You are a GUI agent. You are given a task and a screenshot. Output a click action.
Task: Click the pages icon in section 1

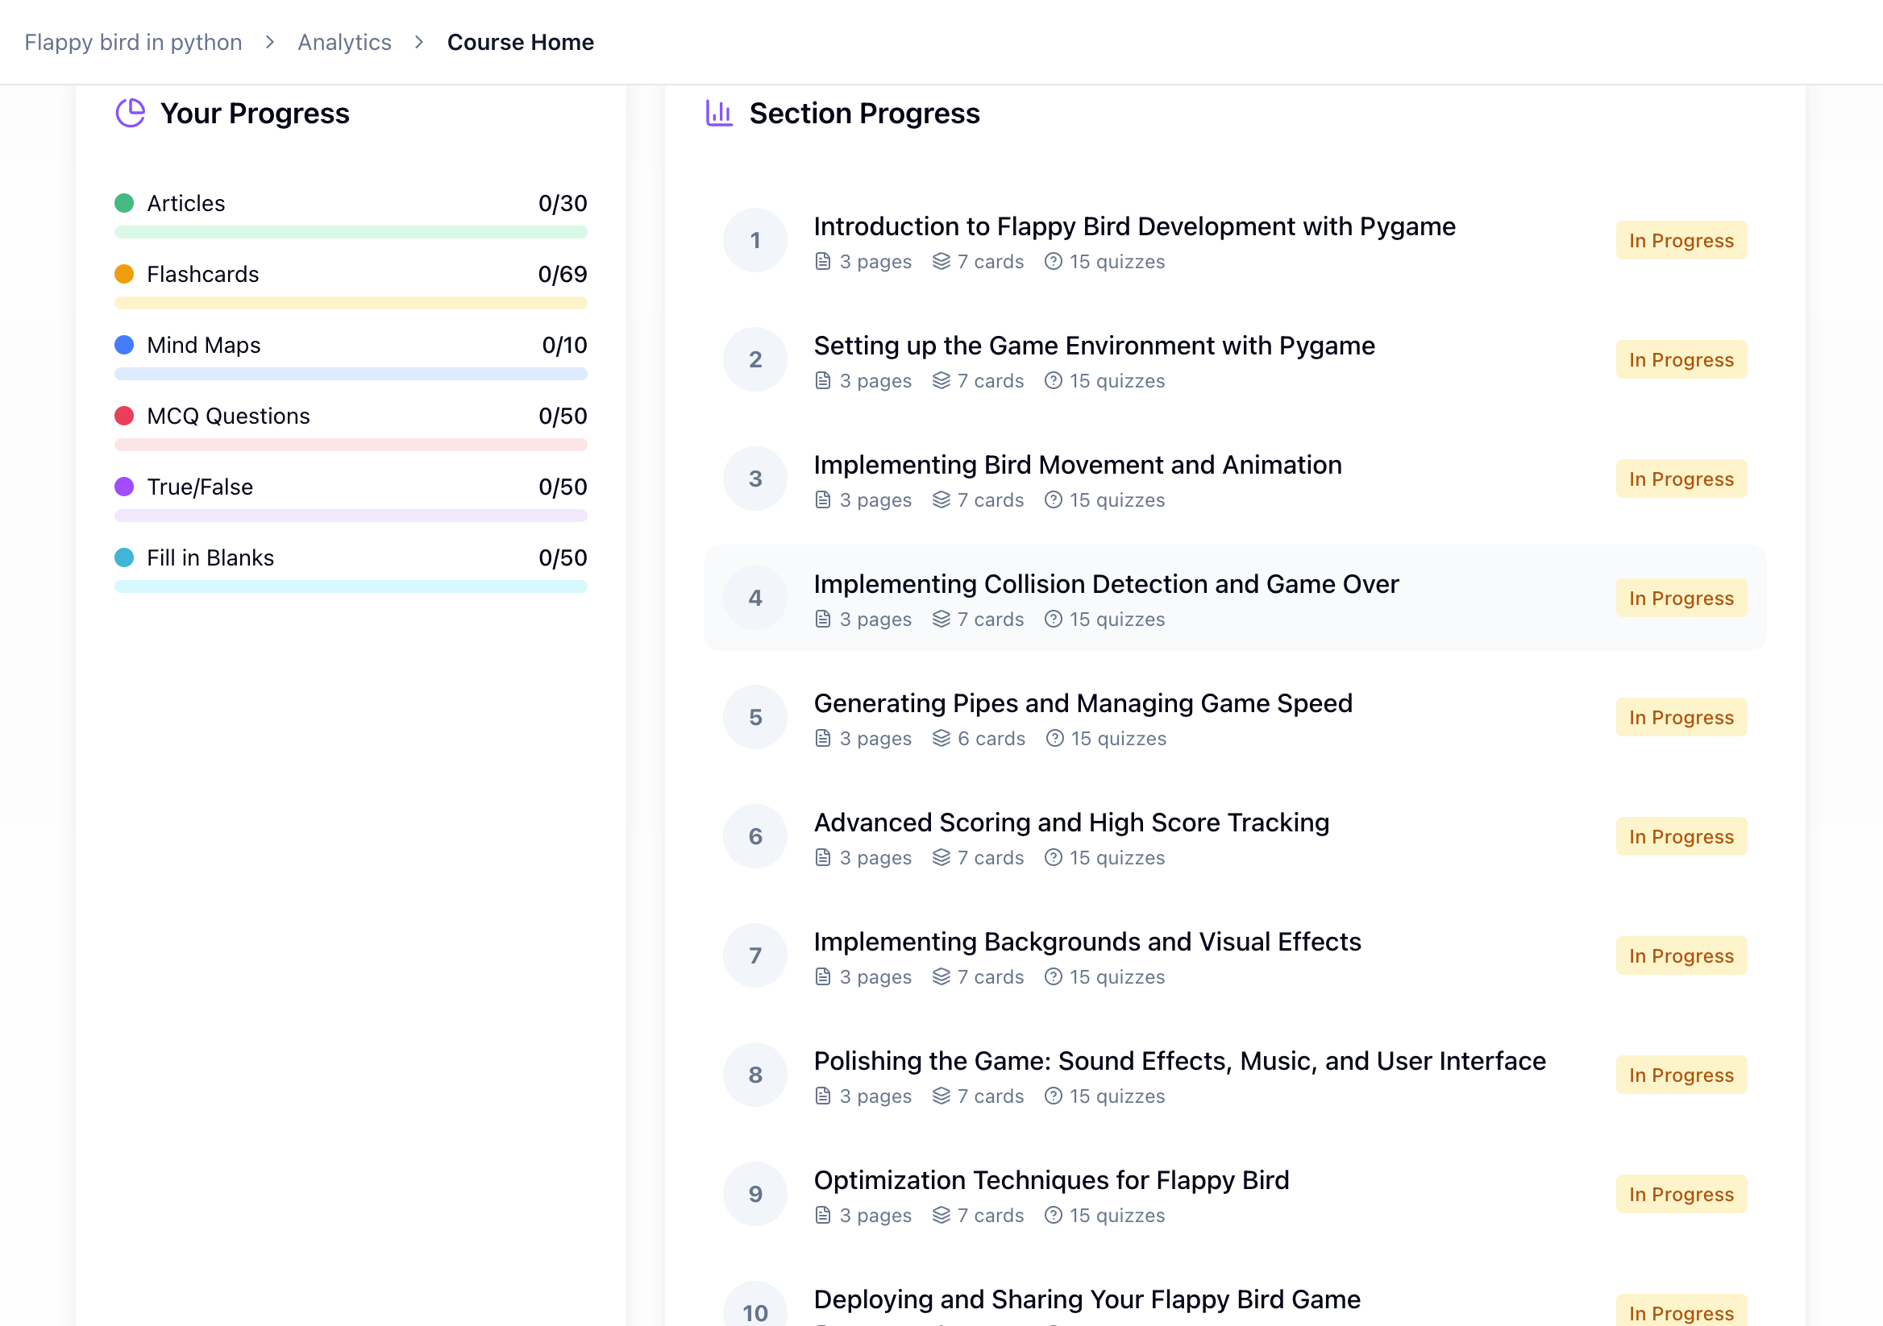pyautogui.click(x=822, y=262)
